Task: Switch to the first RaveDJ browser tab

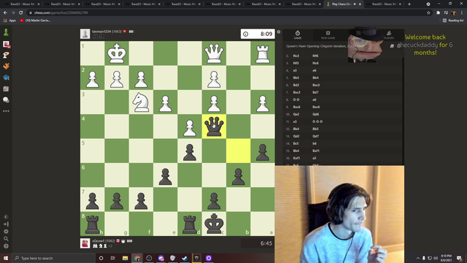Action: [x=21, y=4]
